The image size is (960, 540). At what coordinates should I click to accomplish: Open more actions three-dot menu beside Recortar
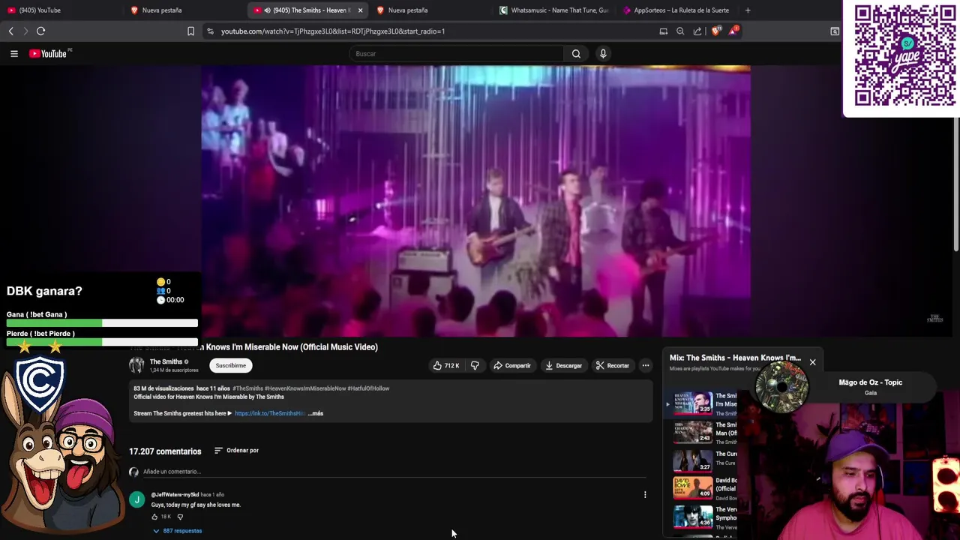(645, 365)
